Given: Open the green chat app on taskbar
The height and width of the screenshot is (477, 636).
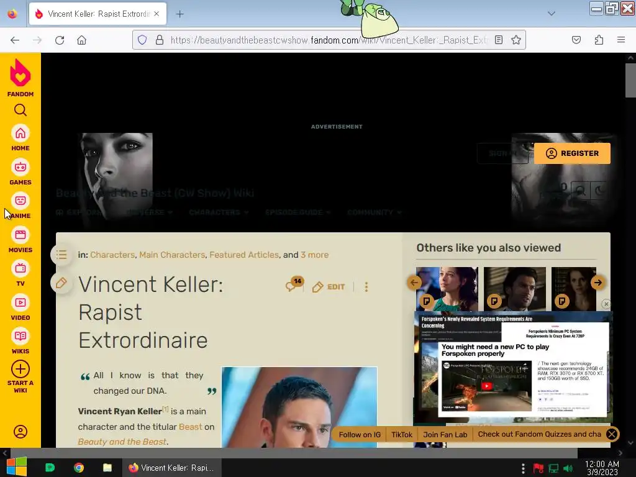Looking at the screenshot, I should pyautogui.click(x=50, y=468).
